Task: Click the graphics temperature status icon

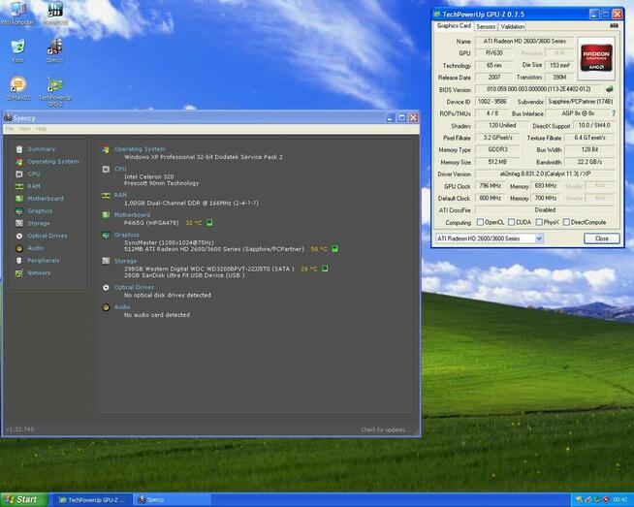Action: (334, 249)
